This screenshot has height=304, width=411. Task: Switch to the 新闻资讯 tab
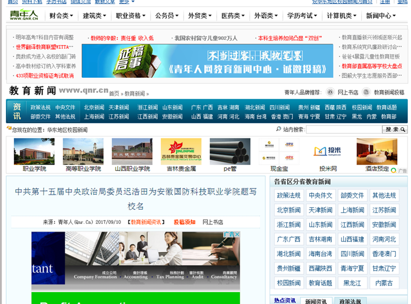pyautogui.click(x=316, y=301)
